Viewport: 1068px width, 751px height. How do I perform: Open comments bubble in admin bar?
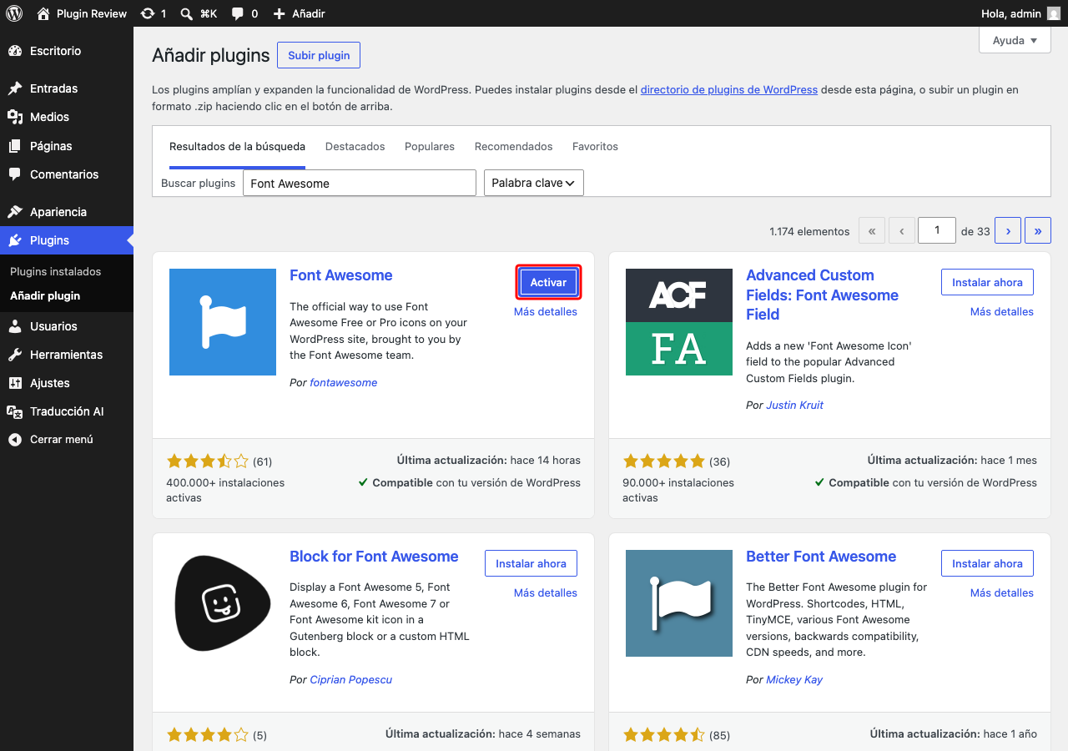[244, 13]
